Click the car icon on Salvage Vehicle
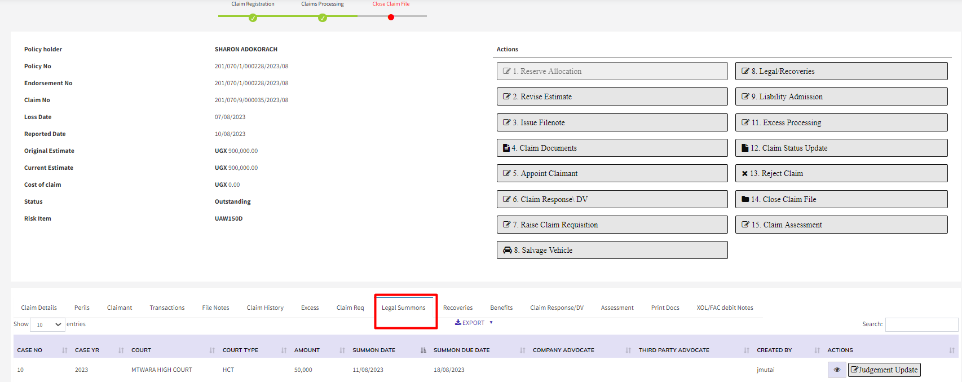 [x=508, y=250]
